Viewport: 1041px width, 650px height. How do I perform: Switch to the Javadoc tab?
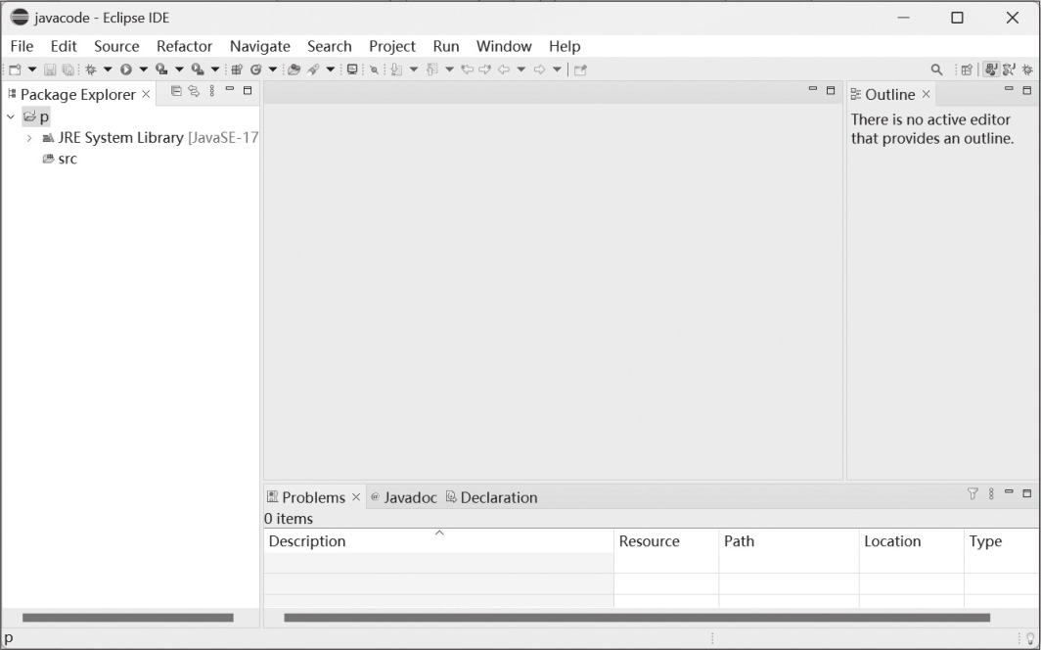(x=404, y=497)
